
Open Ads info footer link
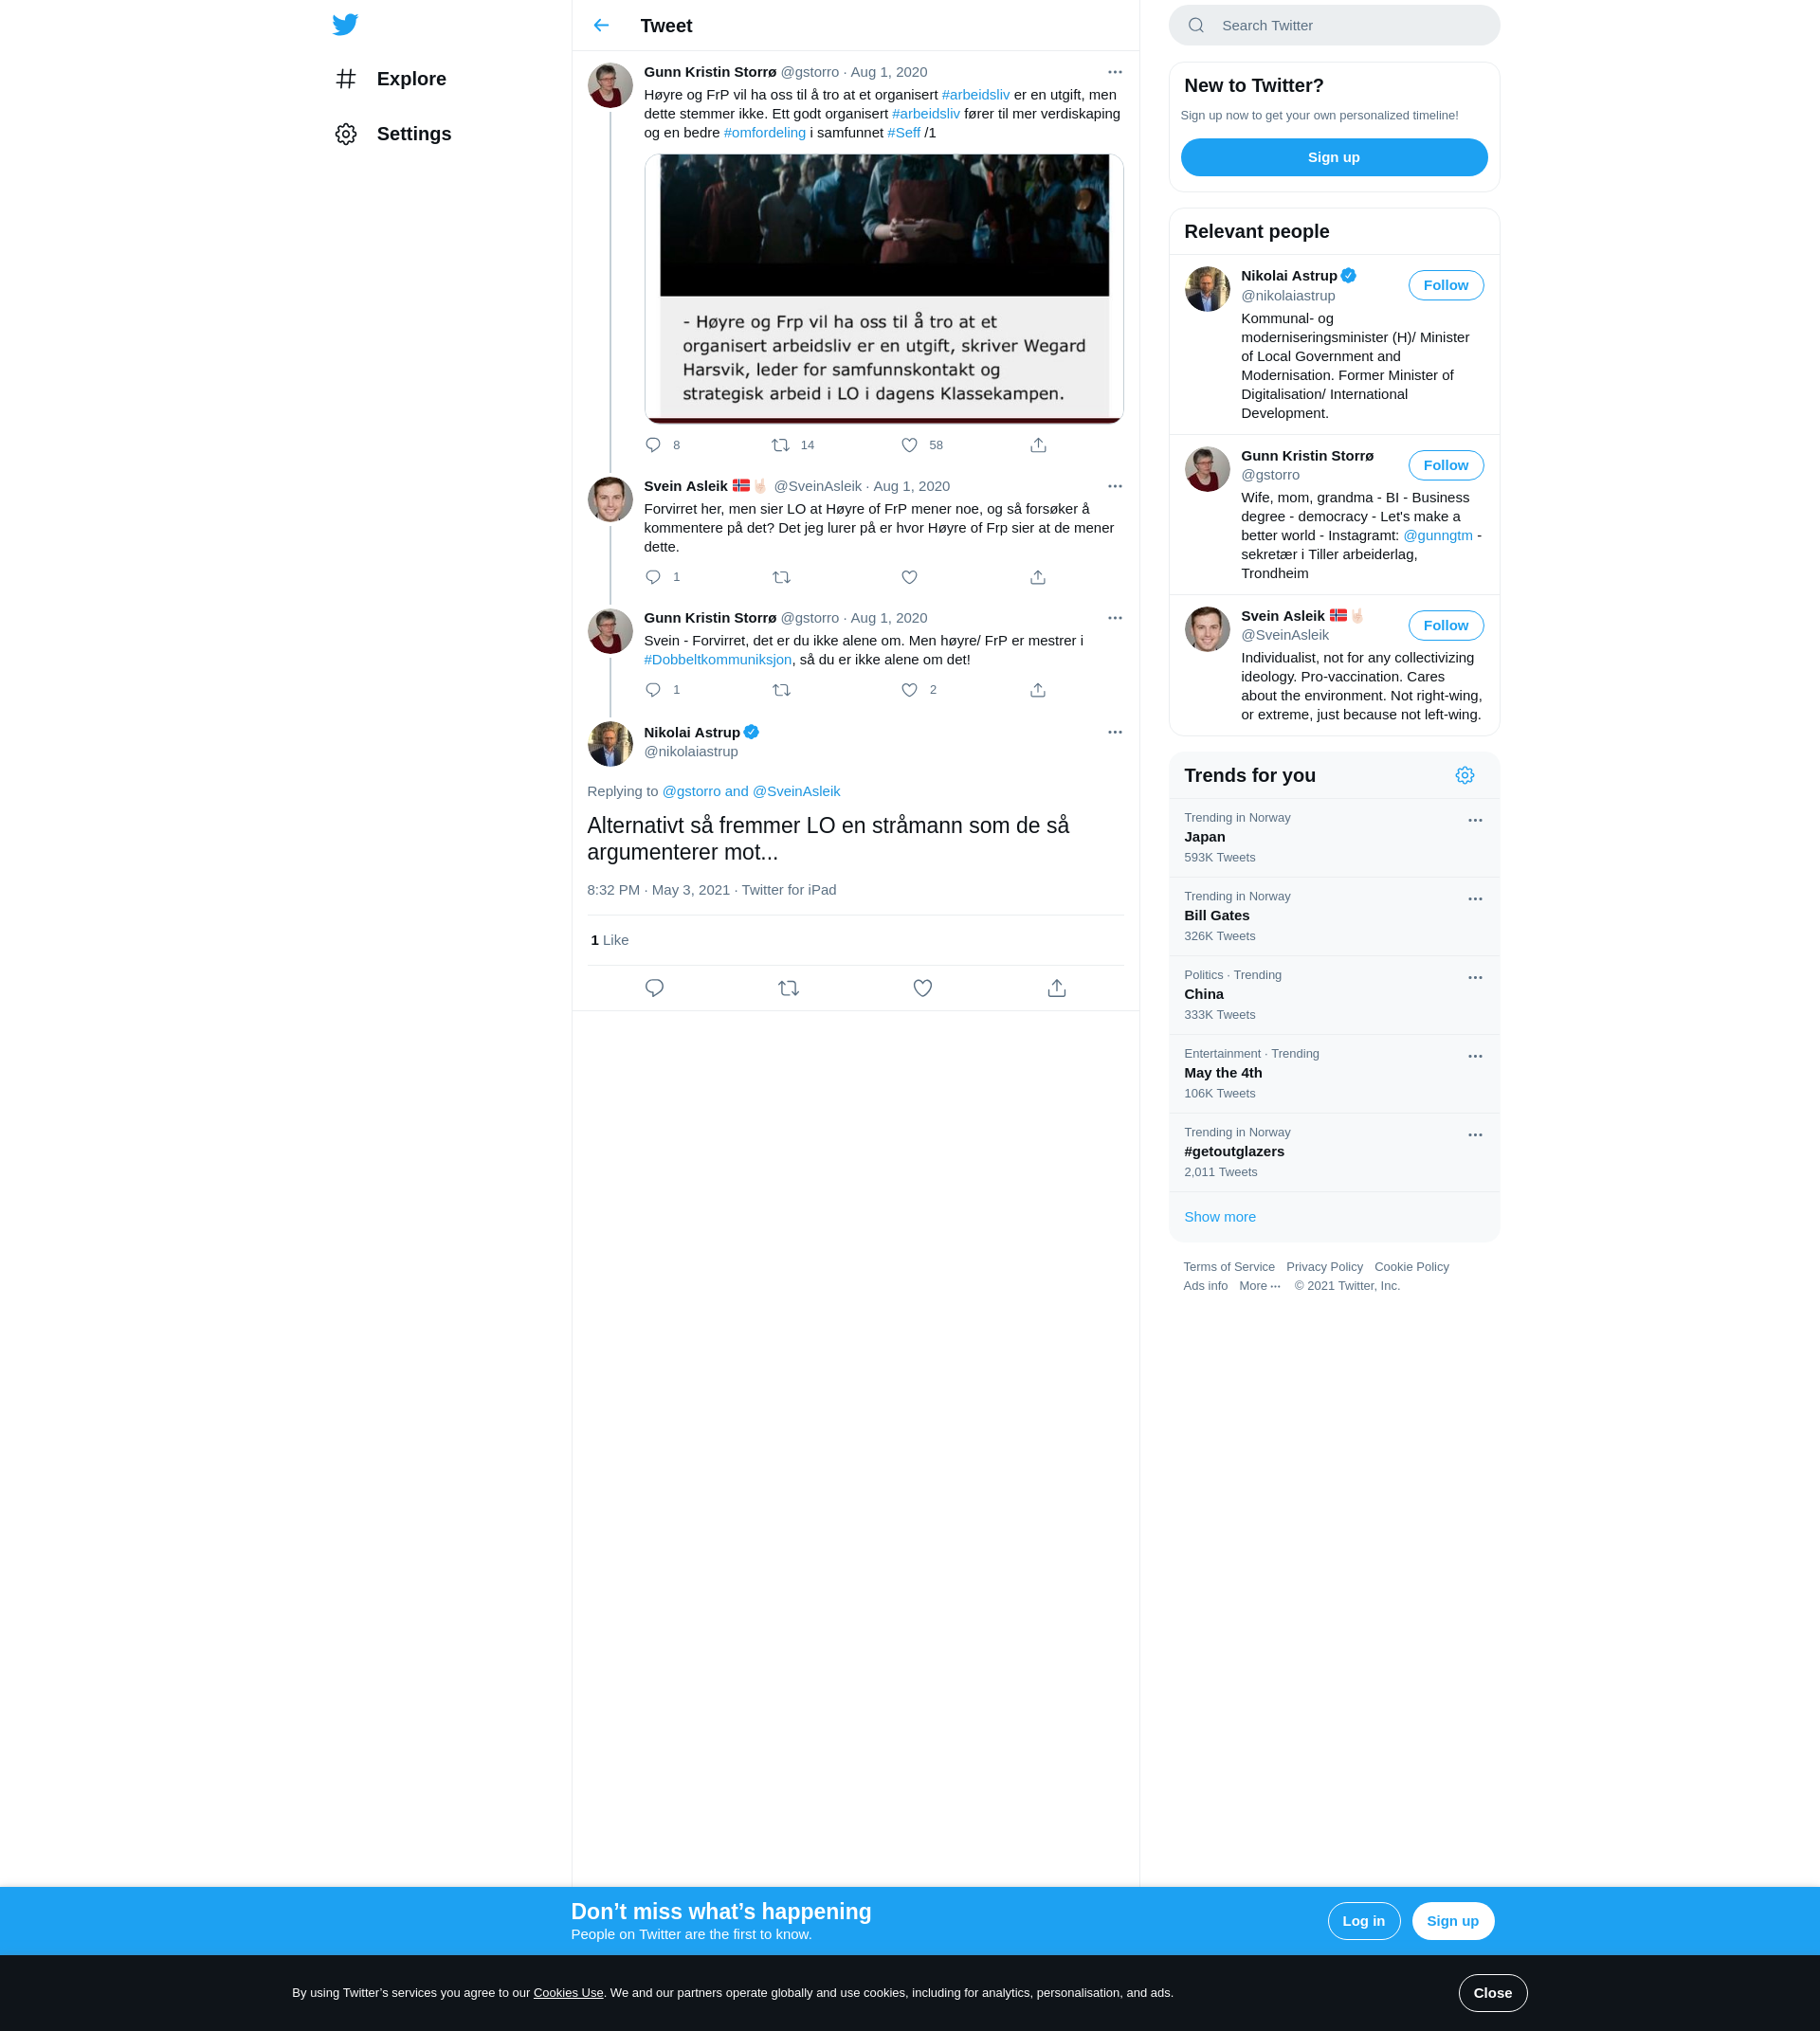[x=1205, y=1286]
